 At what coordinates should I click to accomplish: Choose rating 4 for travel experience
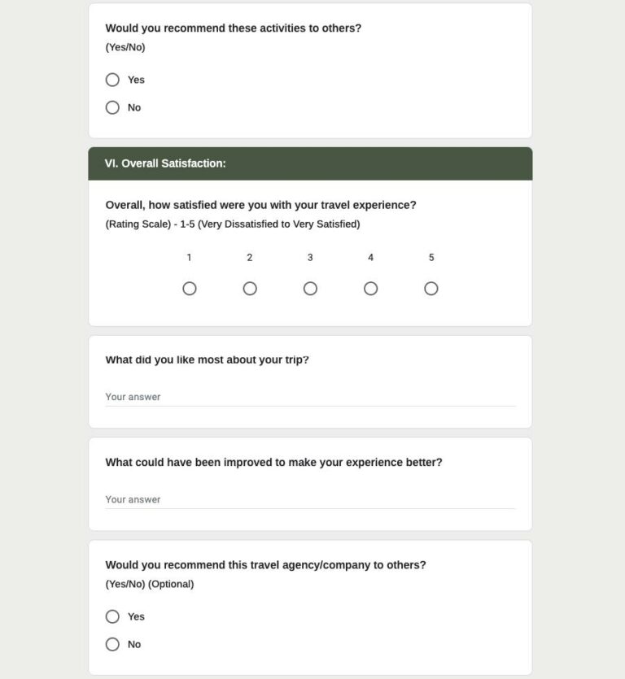click(370, 289)
